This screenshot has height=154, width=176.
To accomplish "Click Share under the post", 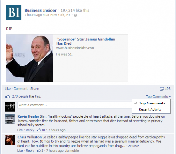I will (x=35, y=89).
